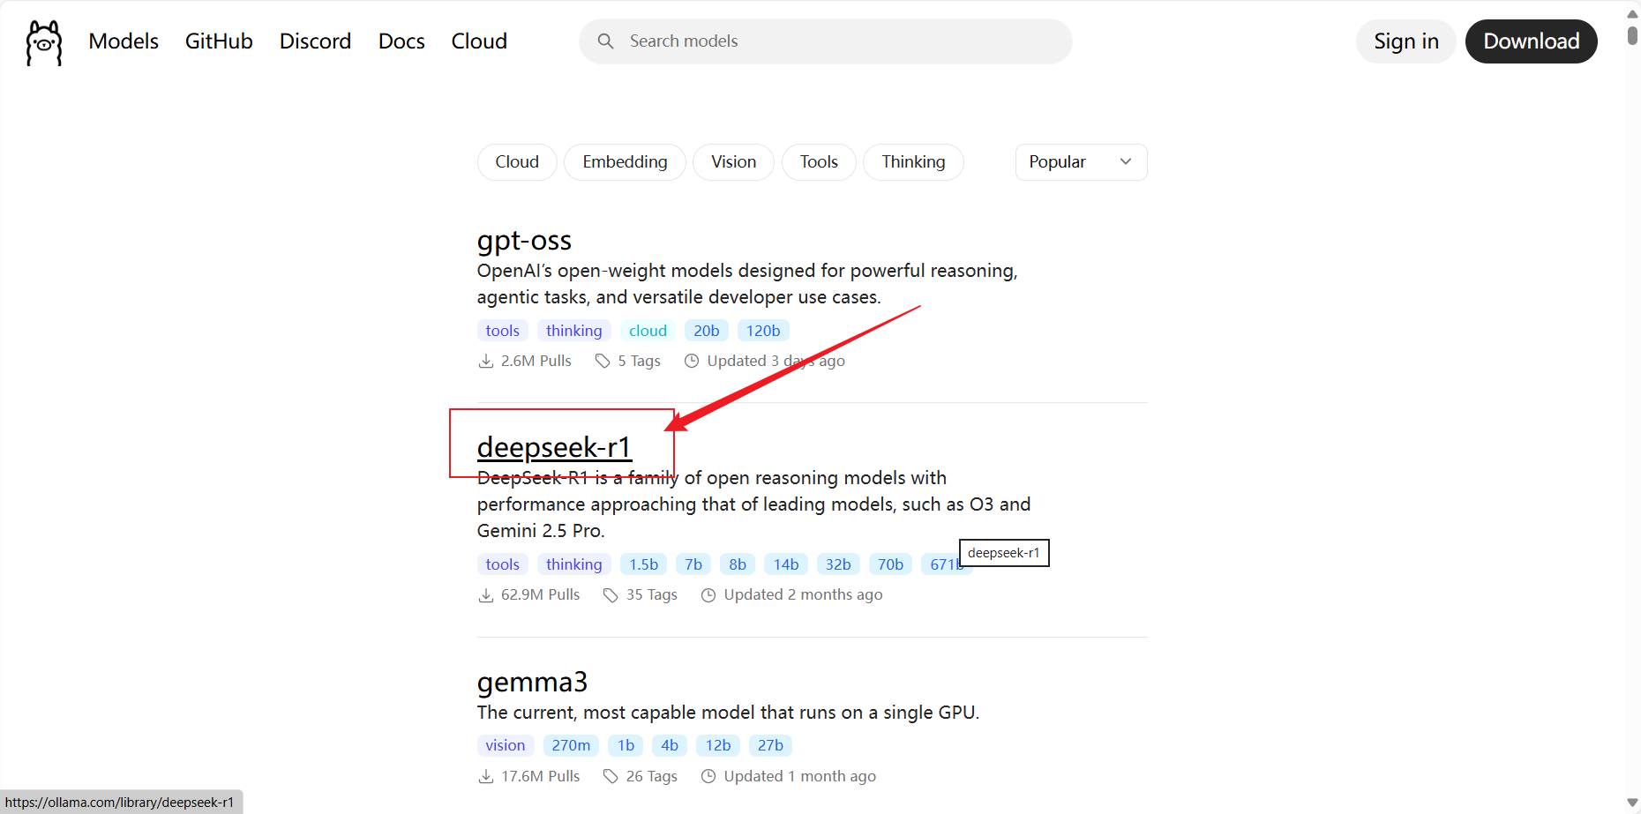Click the page scrollbar thumb

(x=1632, y=36)
